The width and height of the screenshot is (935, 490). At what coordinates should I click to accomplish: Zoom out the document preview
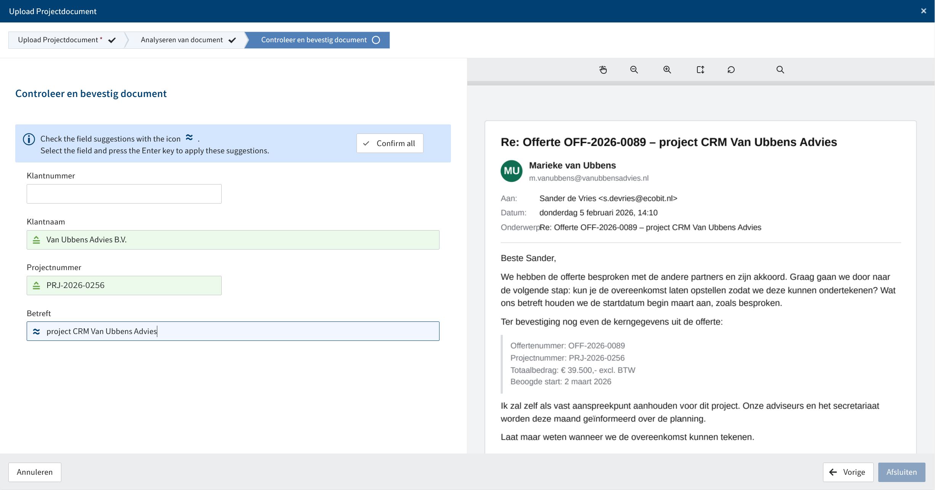[634, 70]
